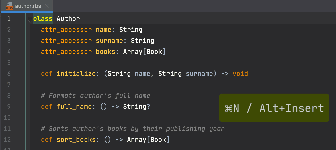Screen dimensions: 336x150
Task: Click the Author class name
Action: [68, 19]
